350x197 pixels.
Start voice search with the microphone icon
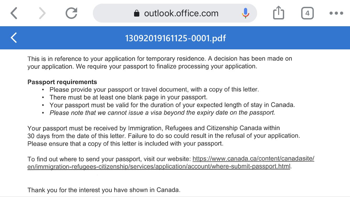click(246, 13)
